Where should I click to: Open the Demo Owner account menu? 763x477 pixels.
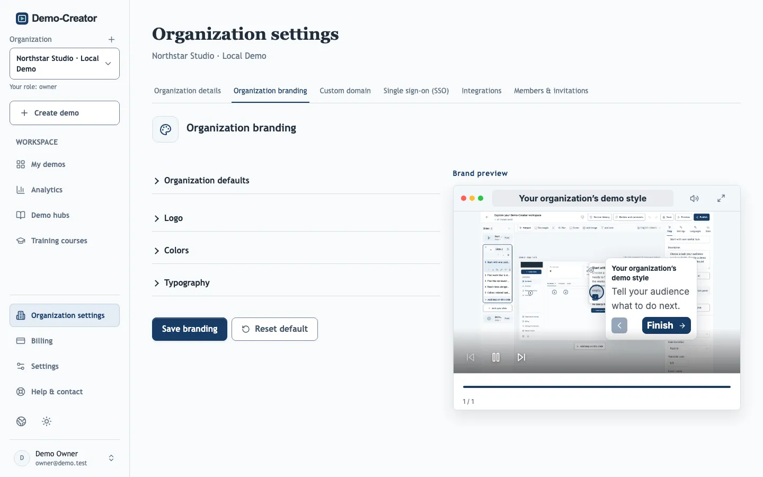65,458
